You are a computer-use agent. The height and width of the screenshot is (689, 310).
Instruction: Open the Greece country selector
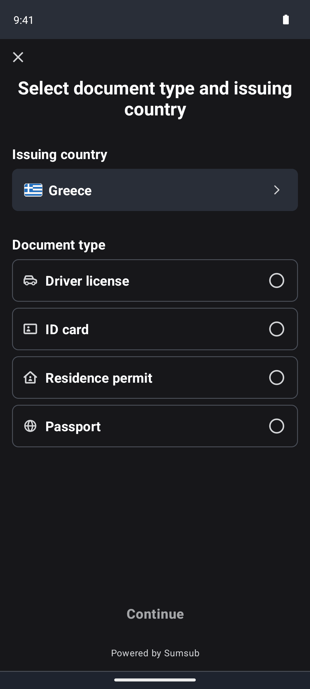(155, 190)
